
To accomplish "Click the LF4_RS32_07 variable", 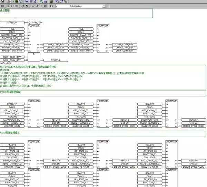I will 12,179.
